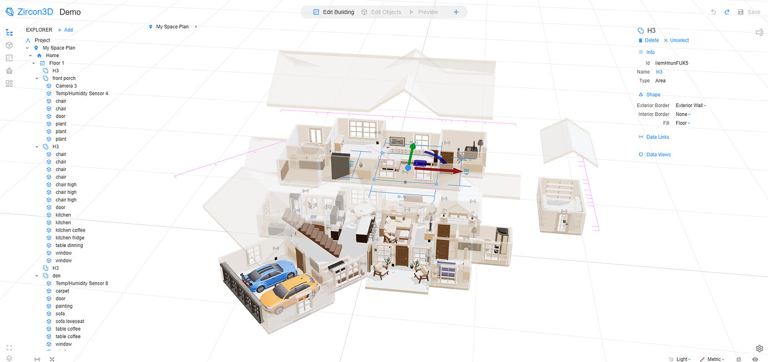Image resolution: width=768 pixels, height=362 pixels.
Task: Expand the Fill dropdown showing Floor
Action: click(x=683, y=123)
